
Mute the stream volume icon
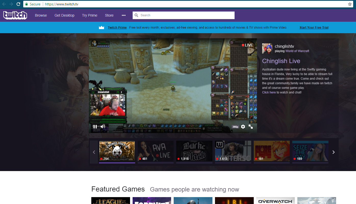coord(103,126)
